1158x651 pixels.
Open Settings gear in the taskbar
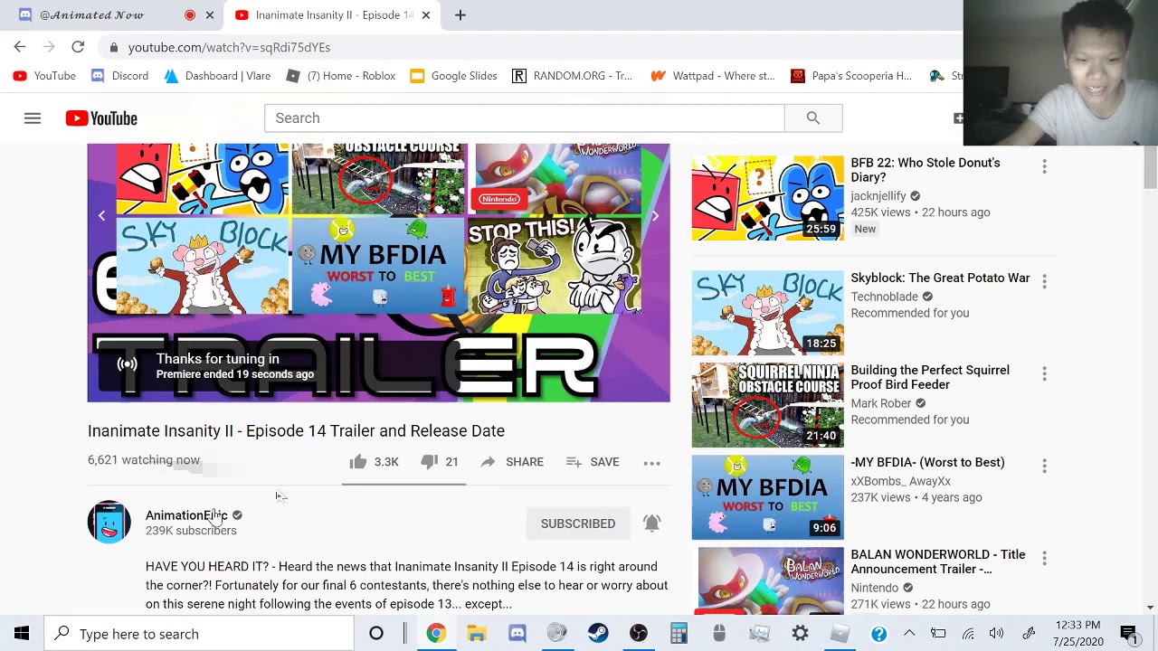[800, 634]
